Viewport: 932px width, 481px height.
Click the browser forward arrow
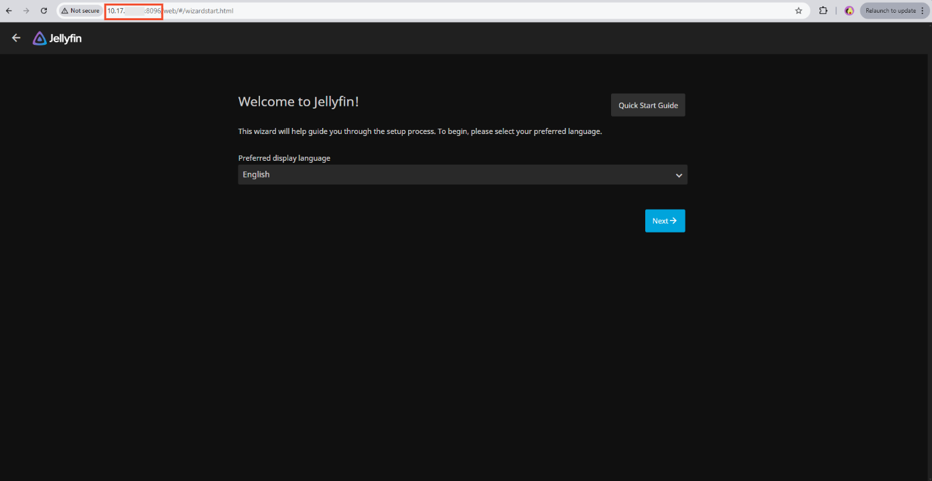pyautogui.click(x=26, y=11)
